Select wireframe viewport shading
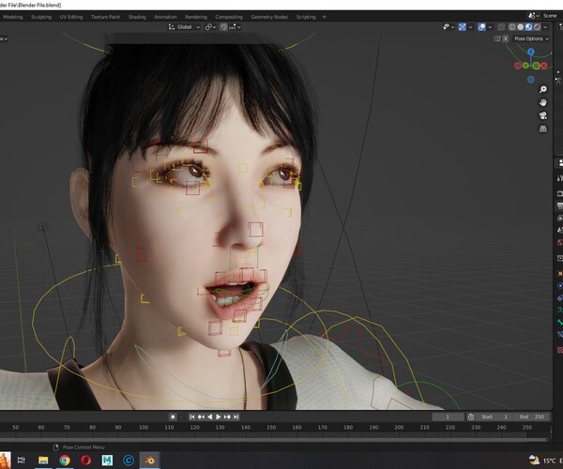 512,27
